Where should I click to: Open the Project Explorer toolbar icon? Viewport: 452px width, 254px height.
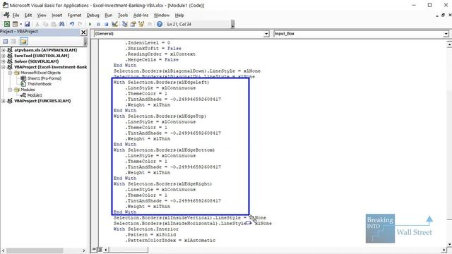click(125, 24)
